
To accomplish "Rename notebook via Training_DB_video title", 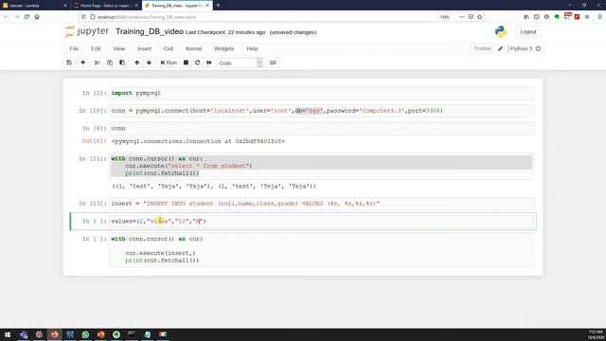I will (x=150, y=31).
